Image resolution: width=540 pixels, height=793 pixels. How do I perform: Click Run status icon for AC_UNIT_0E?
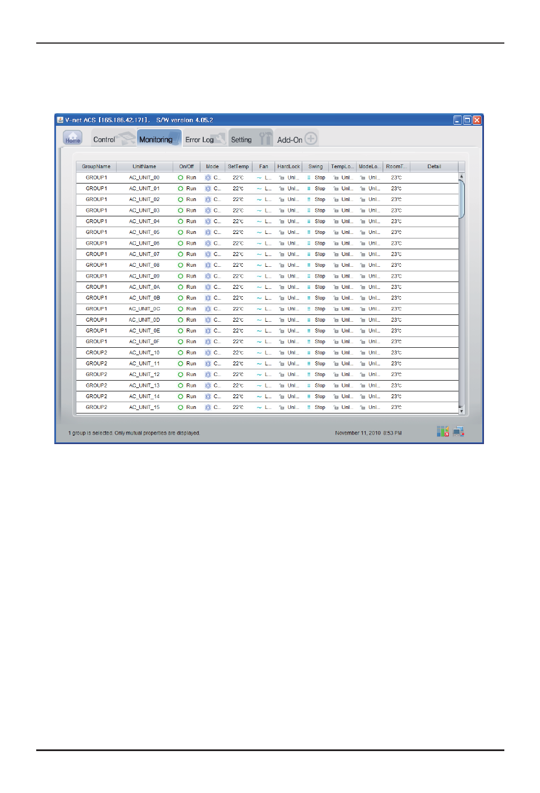click(x=181, y=331)
